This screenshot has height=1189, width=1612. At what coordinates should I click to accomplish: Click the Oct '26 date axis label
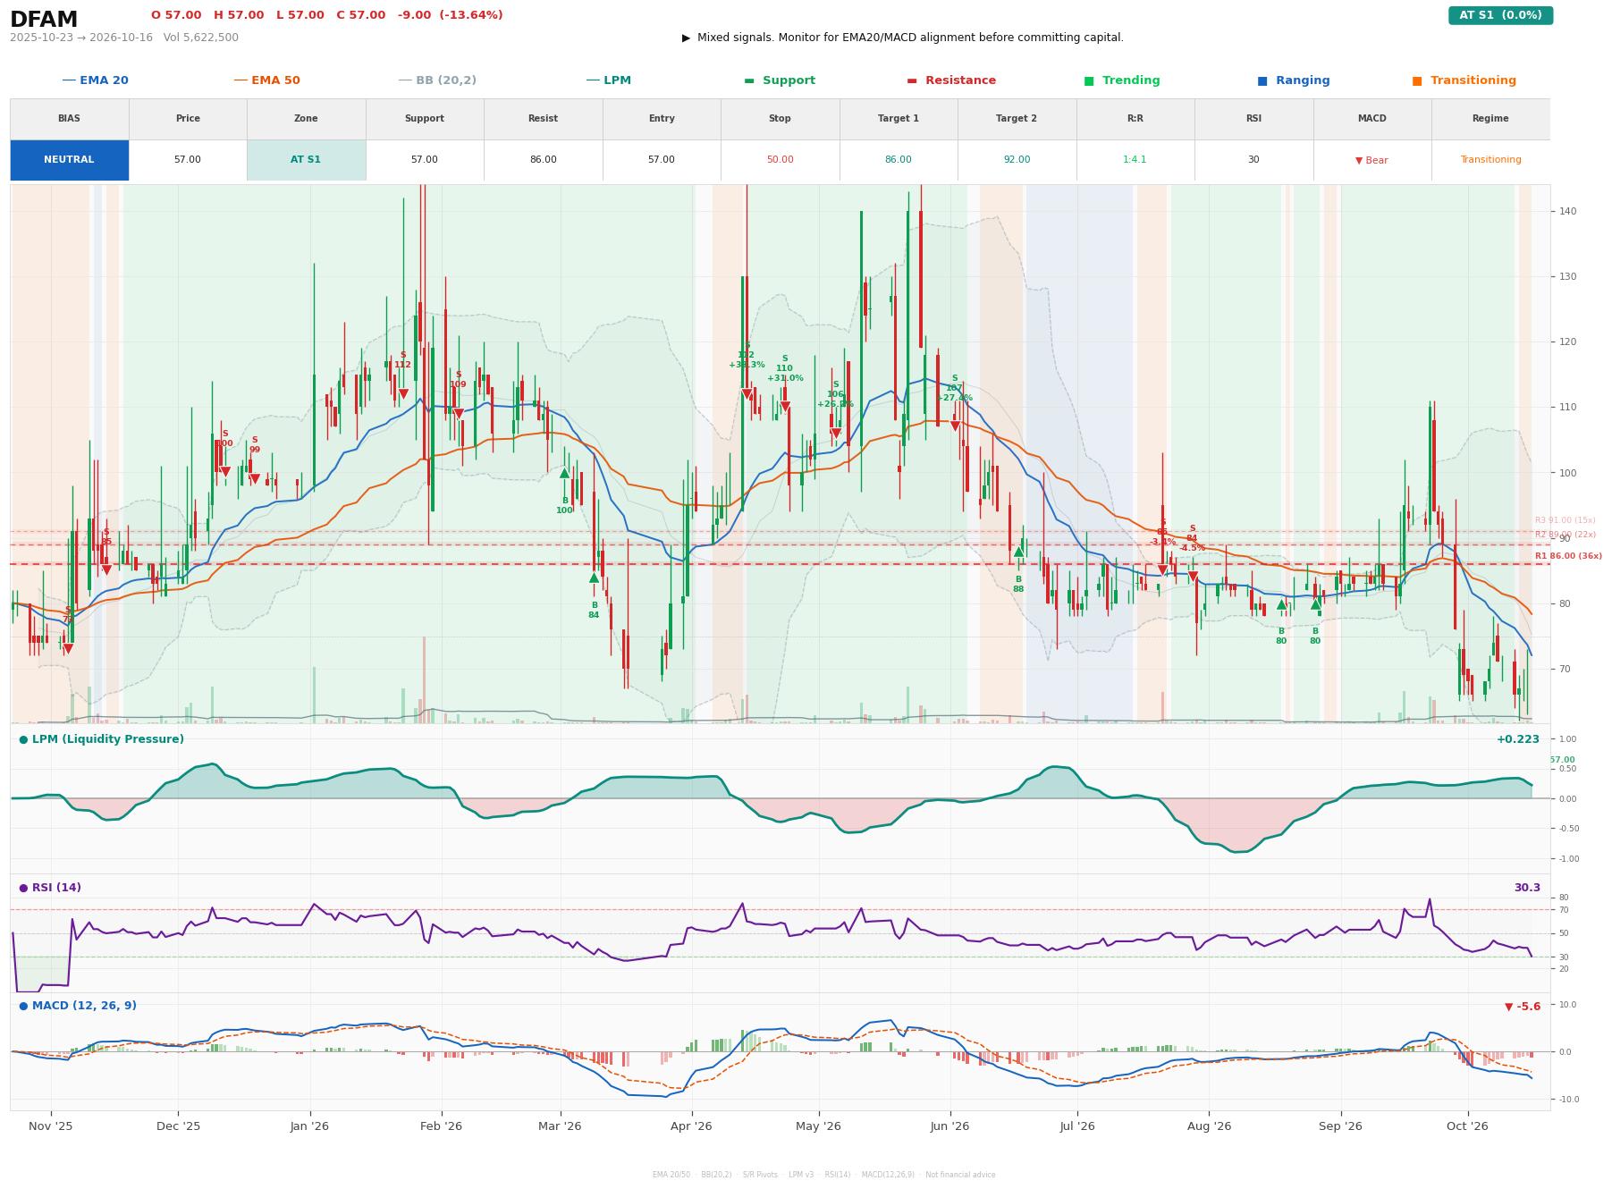pos(1467,1126)
